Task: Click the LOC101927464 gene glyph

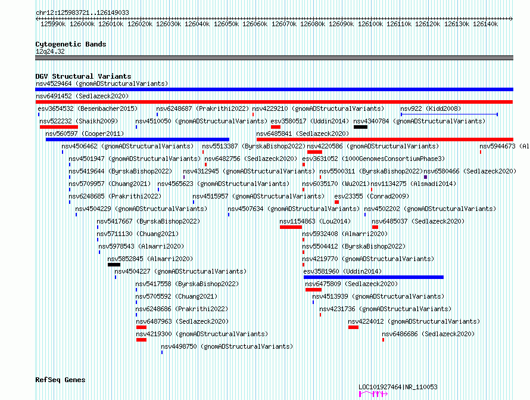Action: pos(373,394)
